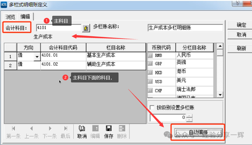
Task: Click the 删除 toolbar icon
Action: coord(122,128)
